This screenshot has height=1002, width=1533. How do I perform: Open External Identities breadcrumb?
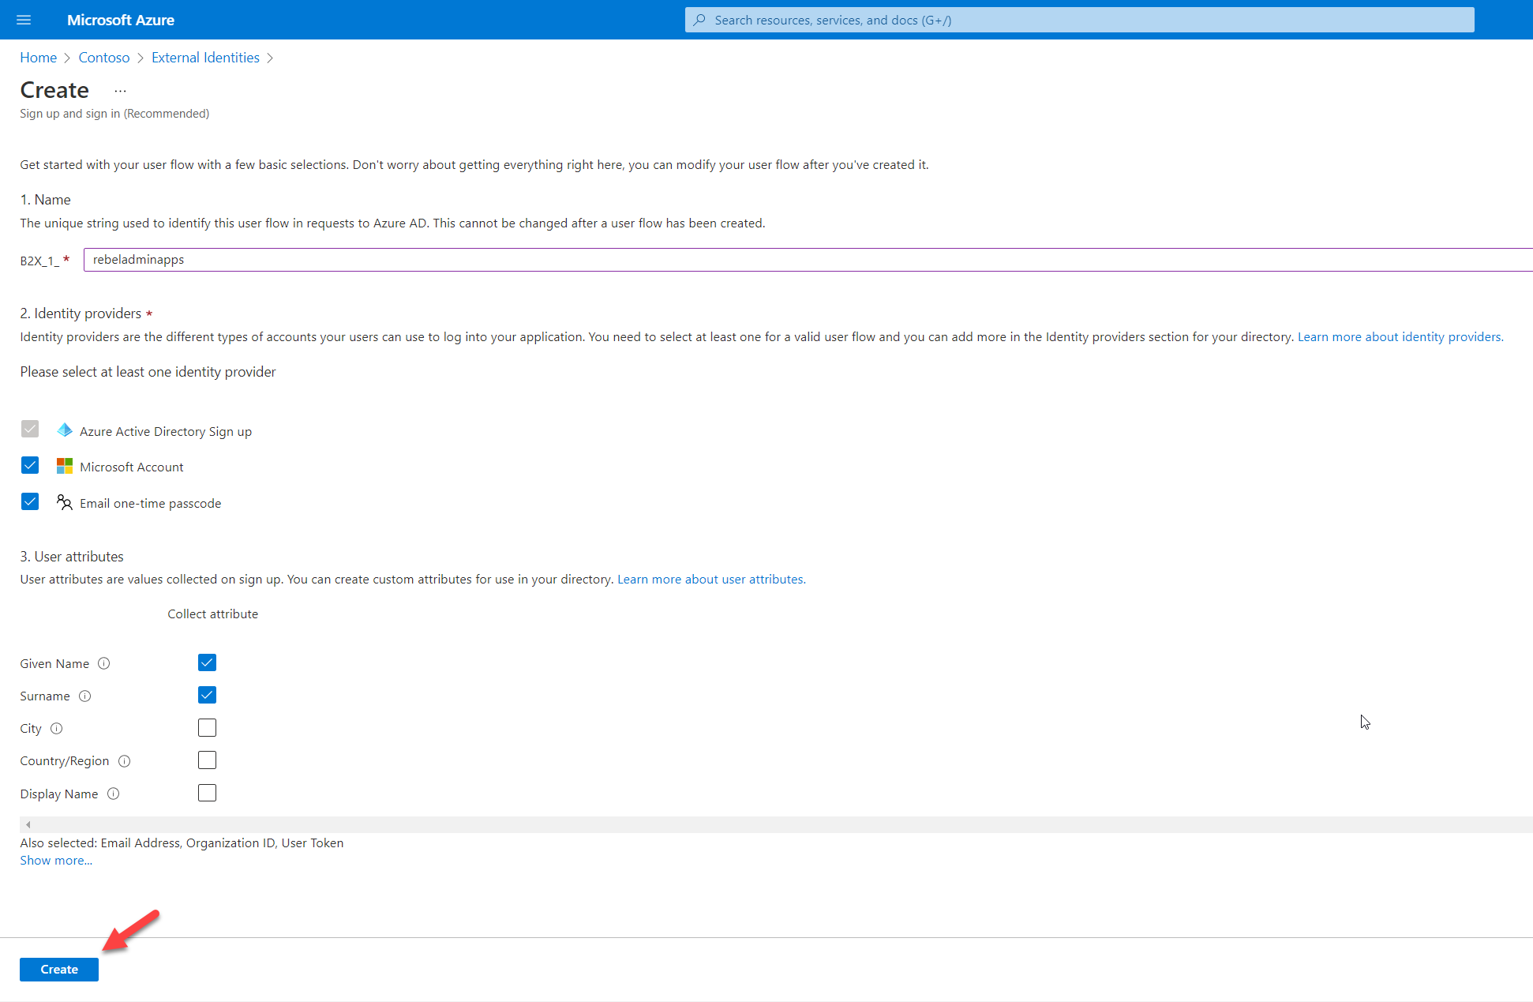205,58
